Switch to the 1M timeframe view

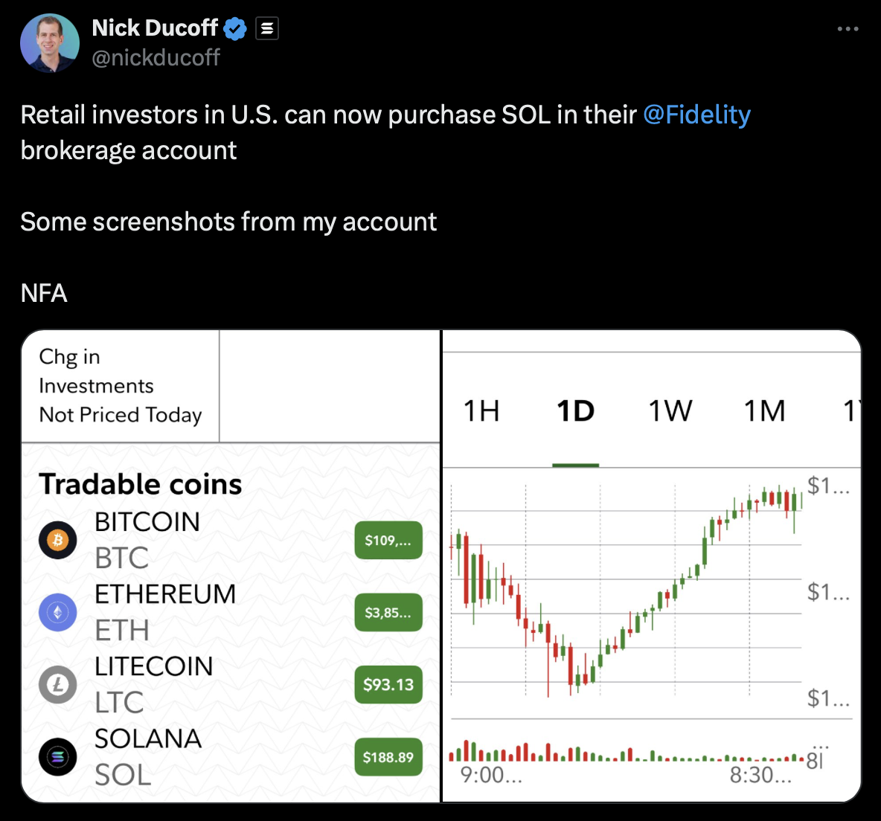(763, 410)
